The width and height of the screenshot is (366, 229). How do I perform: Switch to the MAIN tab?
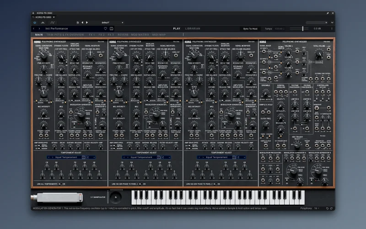(x=39, y=35)
